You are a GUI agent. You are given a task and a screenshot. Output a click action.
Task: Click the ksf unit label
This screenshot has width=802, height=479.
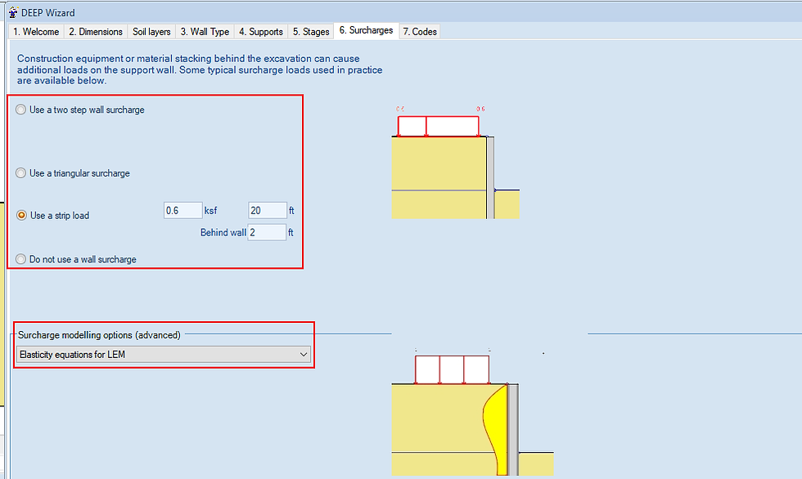click(211, 210)
